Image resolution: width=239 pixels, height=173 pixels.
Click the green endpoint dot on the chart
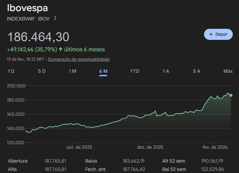pyautogui.click(x=231, y=95)
